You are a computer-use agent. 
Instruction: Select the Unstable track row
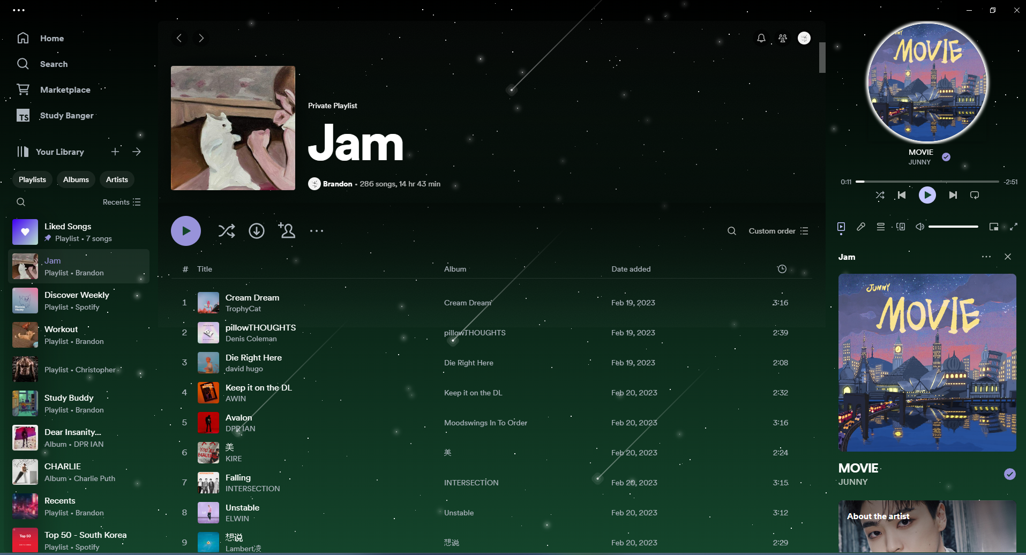[x=492, y=513]
